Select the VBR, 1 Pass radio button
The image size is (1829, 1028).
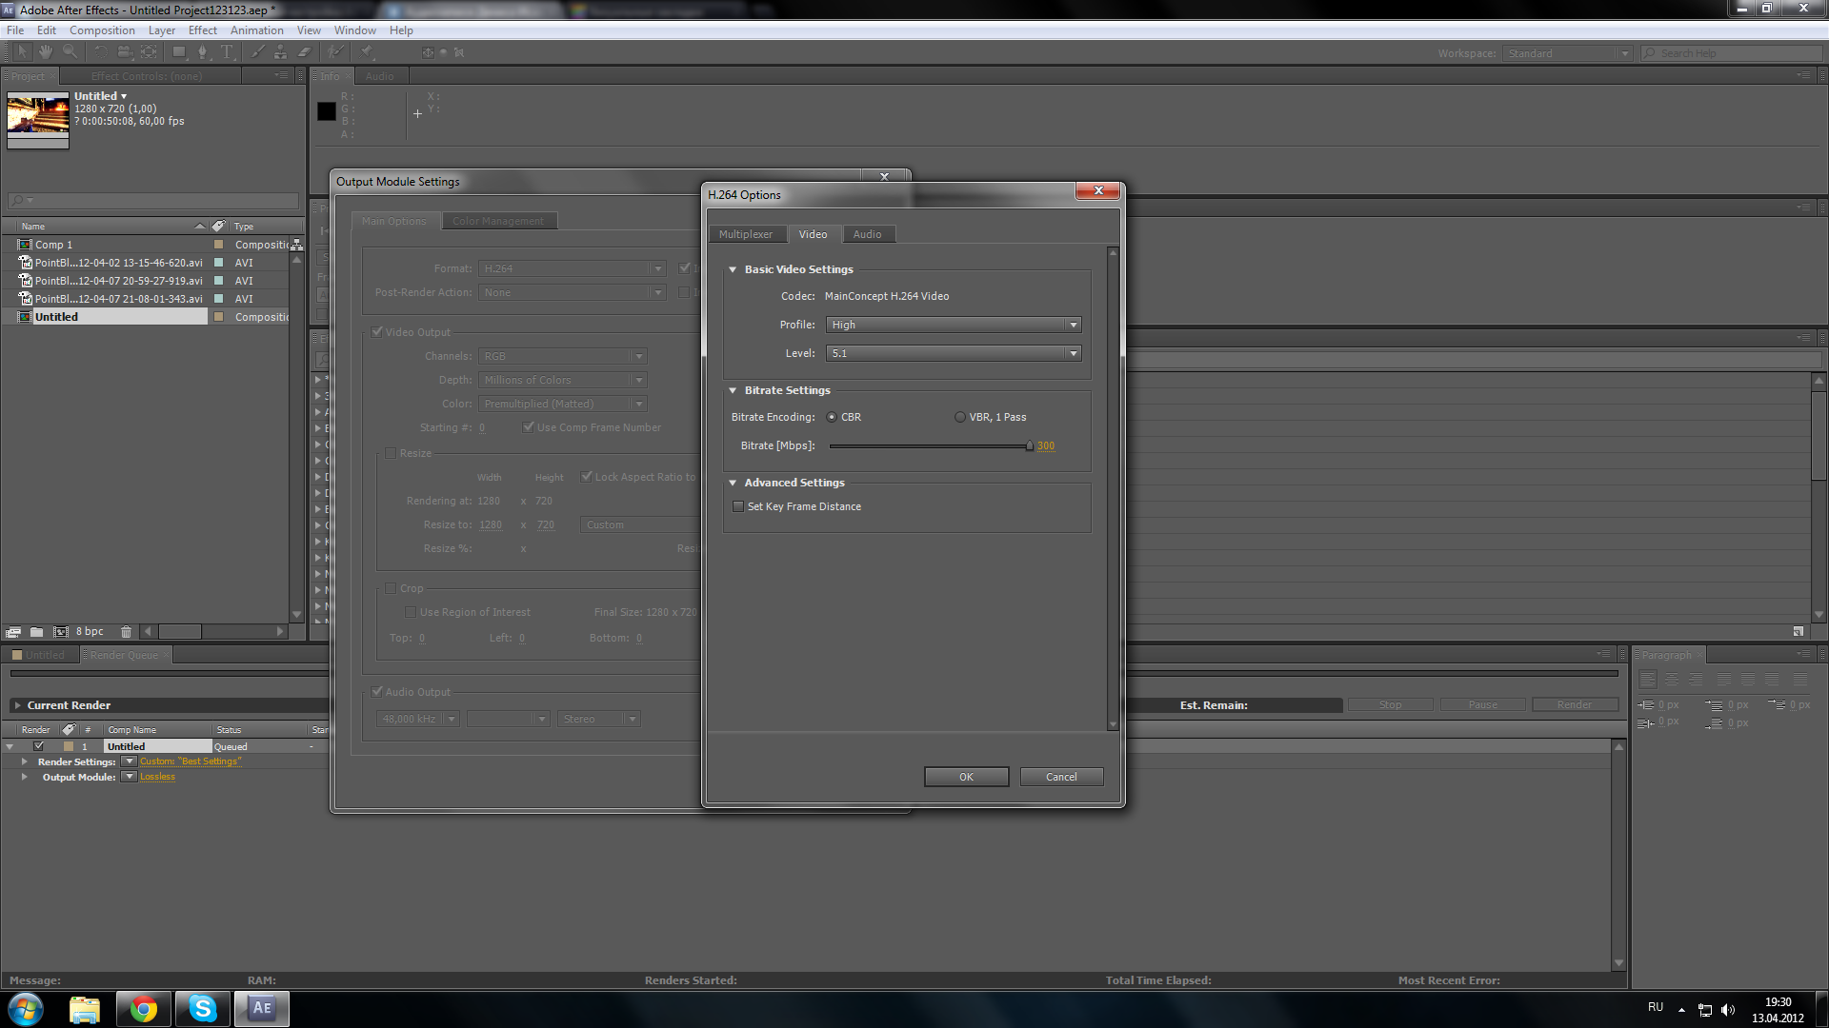[957, 415]
